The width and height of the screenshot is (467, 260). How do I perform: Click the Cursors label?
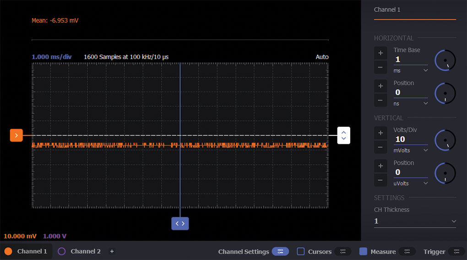[320, 252]
